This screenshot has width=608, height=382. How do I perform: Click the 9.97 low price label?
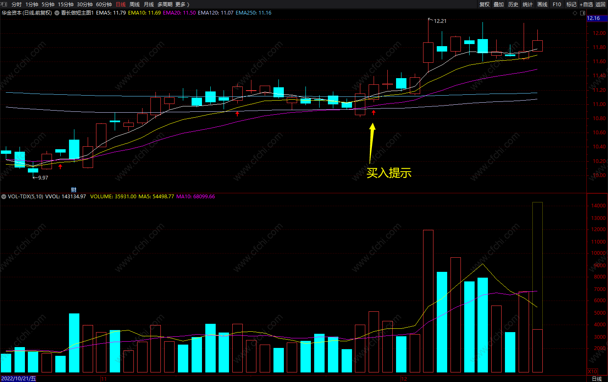tap(43, 177)
